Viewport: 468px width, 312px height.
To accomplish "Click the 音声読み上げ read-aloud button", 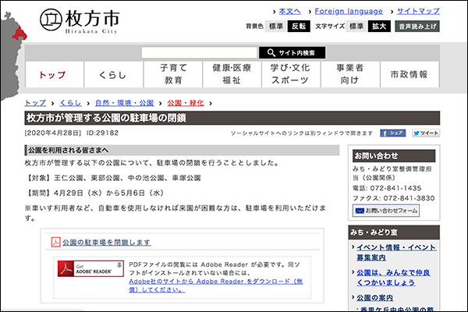I will coord(417,26).
